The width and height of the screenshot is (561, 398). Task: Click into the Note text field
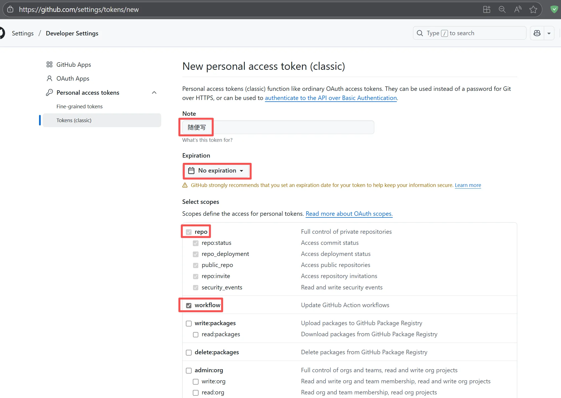pos(291,127)
